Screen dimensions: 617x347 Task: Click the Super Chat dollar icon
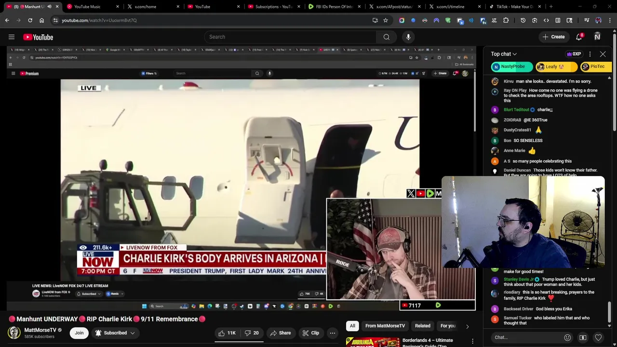click(583, 337)
